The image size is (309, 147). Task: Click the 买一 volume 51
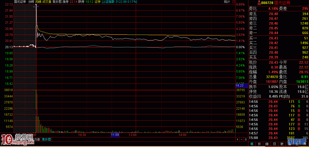306,38
